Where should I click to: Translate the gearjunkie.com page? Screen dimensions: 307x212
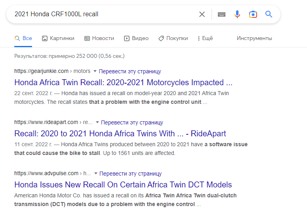coord(130,71)
